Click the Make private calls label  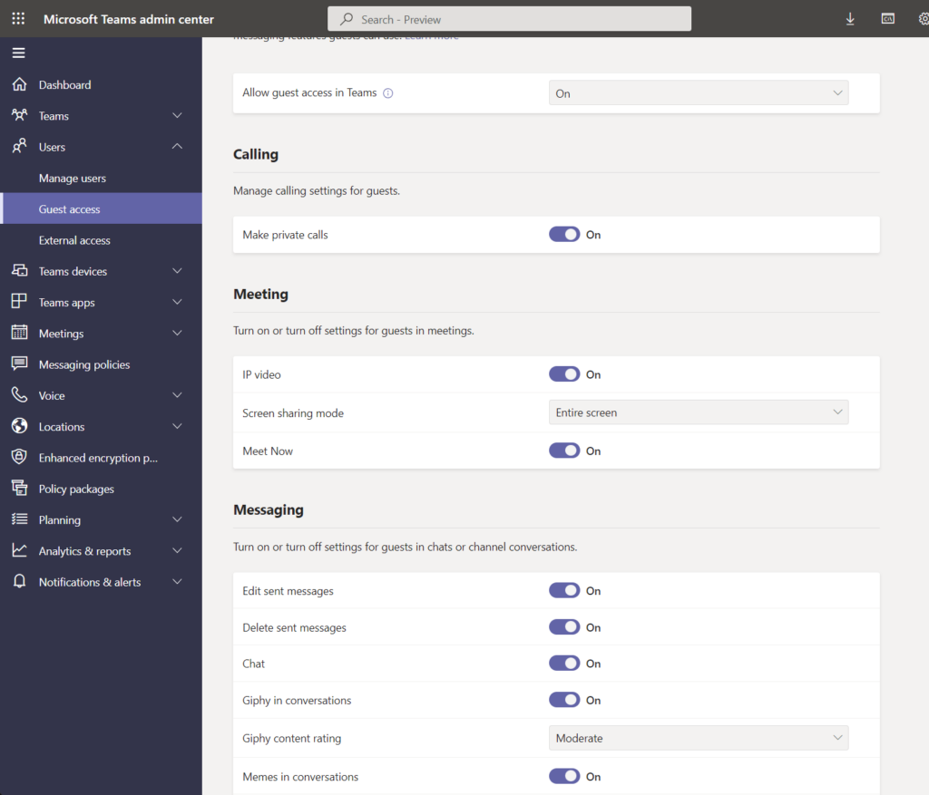click(285, 235)
